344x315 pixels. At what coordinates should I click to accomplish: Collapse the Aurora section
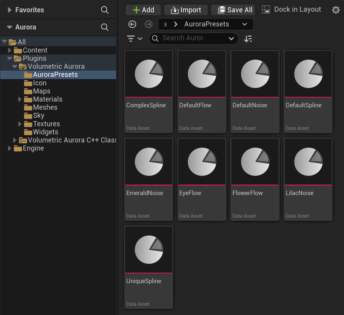pyautogui.click(x=10, y=27)
